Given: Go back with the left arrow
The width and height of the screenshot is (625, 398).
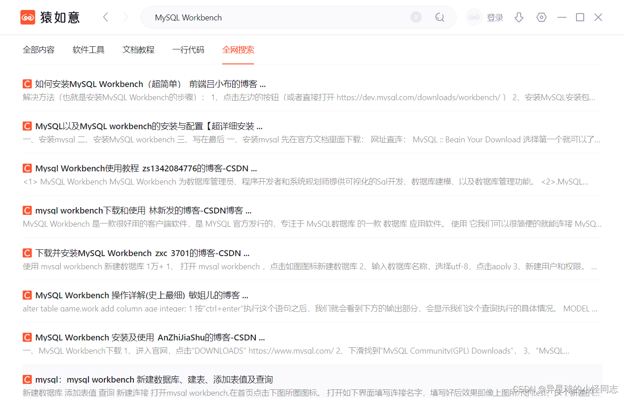Looking at the screenshot, I should (106, 17).
